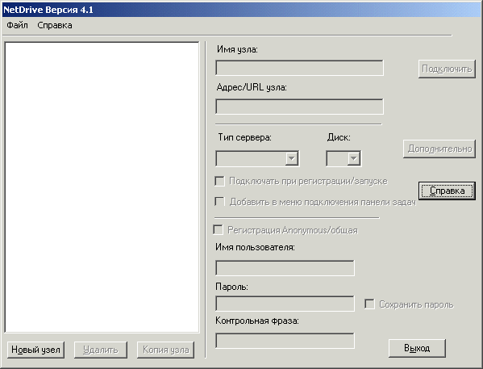Viewport: 483px width, 369px height.
Task: Exit via the Выход button
Action: [x=417, y=348]
